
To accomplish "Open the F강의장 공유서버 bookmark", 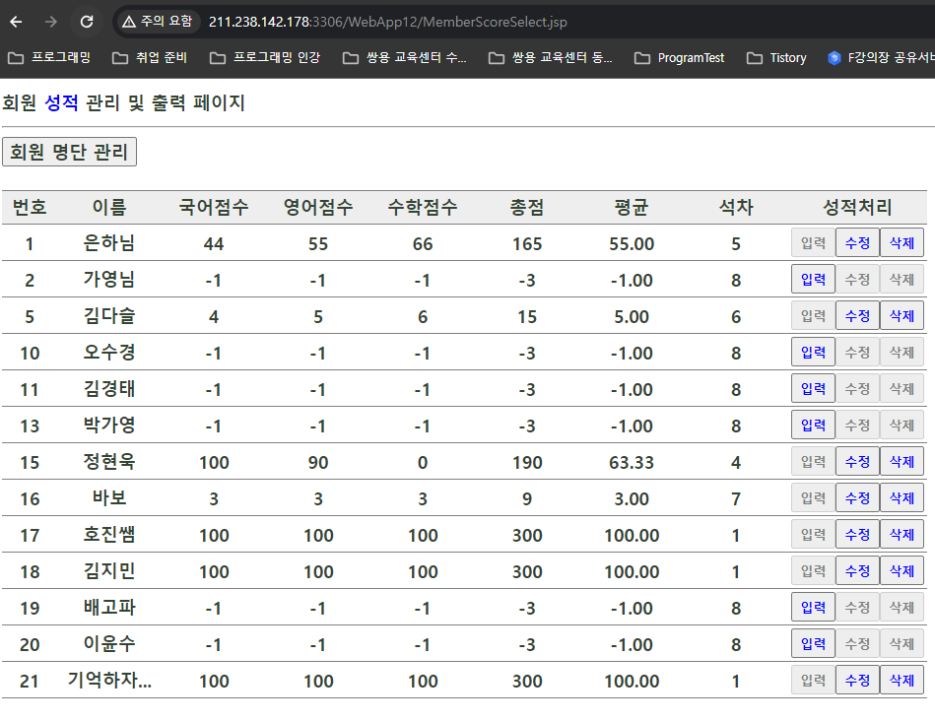I will click(882, 58).
